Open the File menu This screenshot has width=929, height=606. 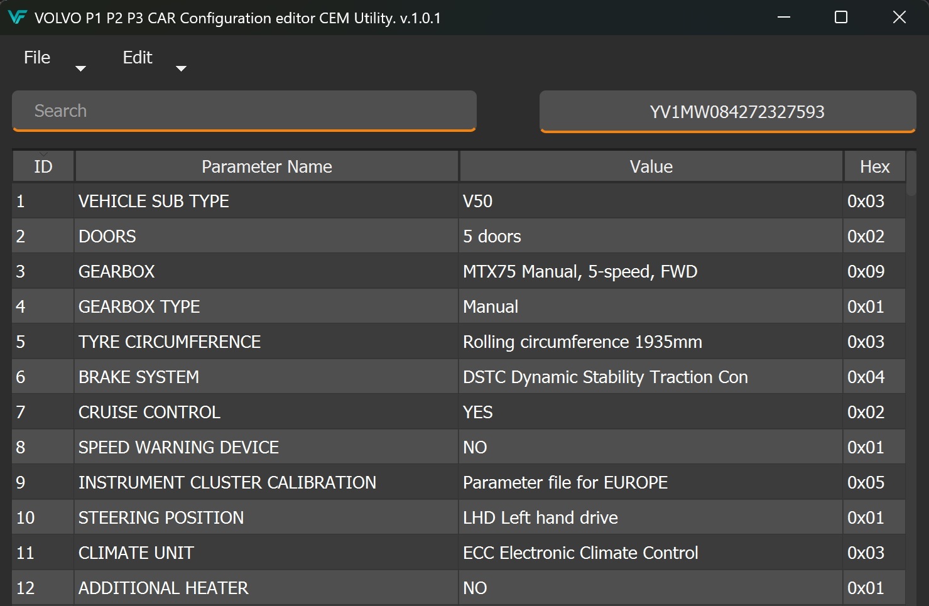pos(37,57)
